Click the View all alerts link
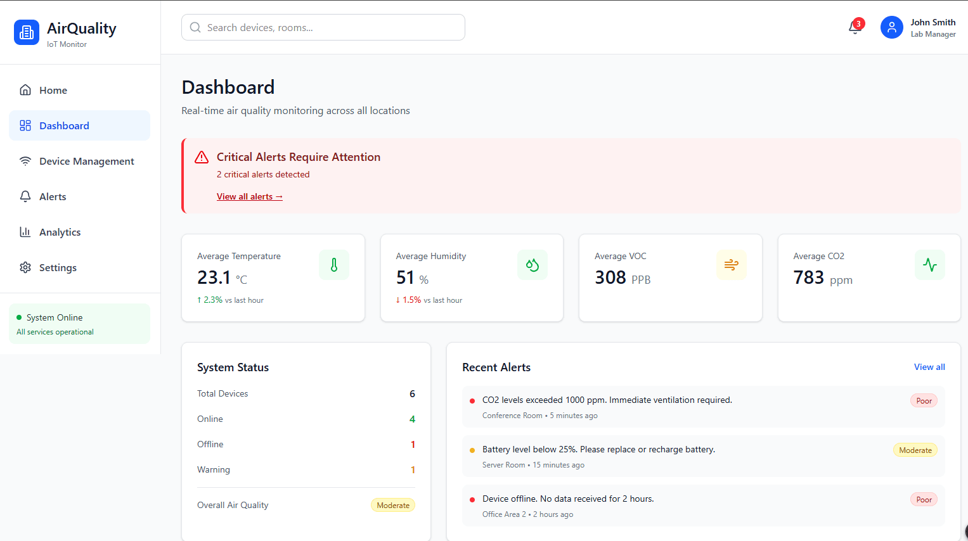Viewport: 968px width, 541px height. point(249,196)
